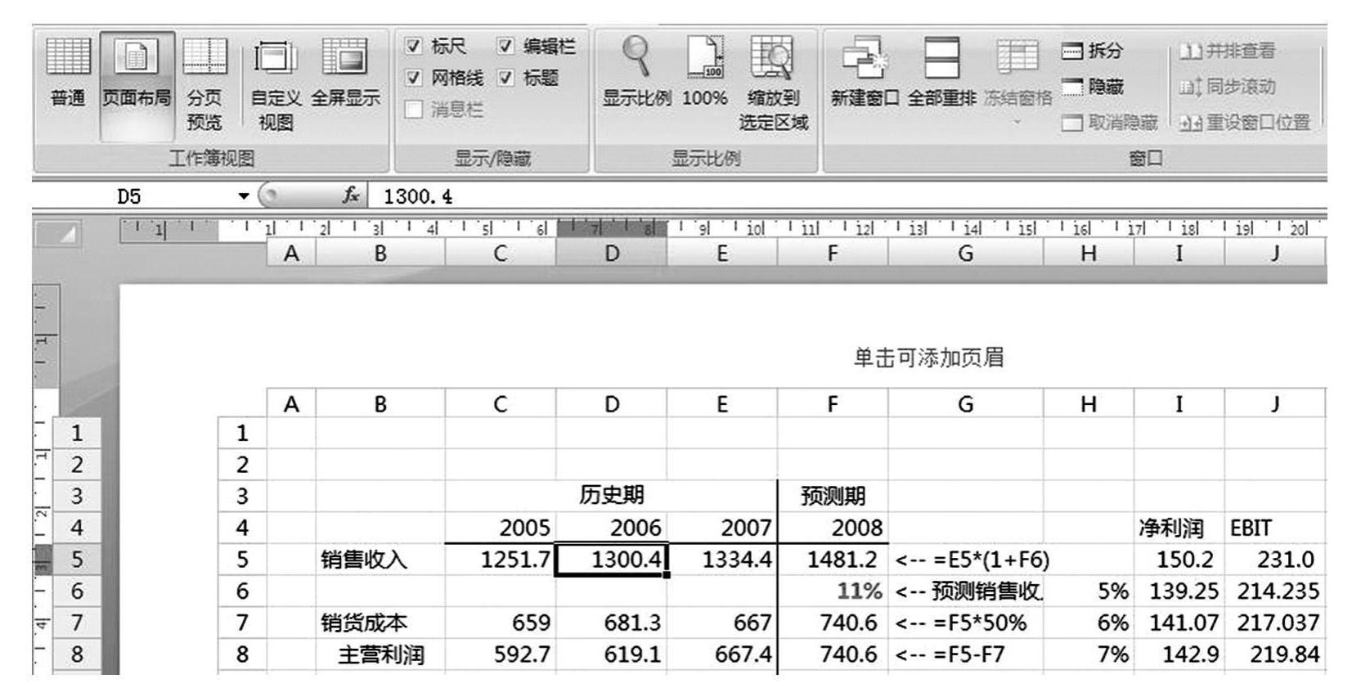The image size is (1361, 688).
Task: Select column C header in top header strip
Action: pos(501,254)
